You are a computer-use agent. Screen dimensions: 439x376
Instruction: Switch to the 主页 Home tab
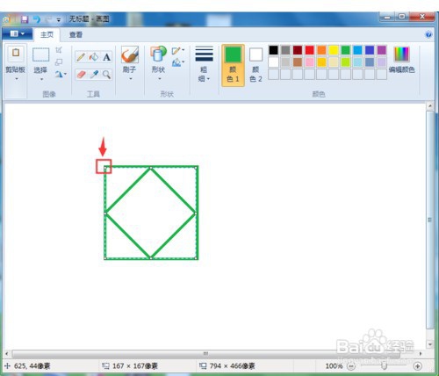47,35
